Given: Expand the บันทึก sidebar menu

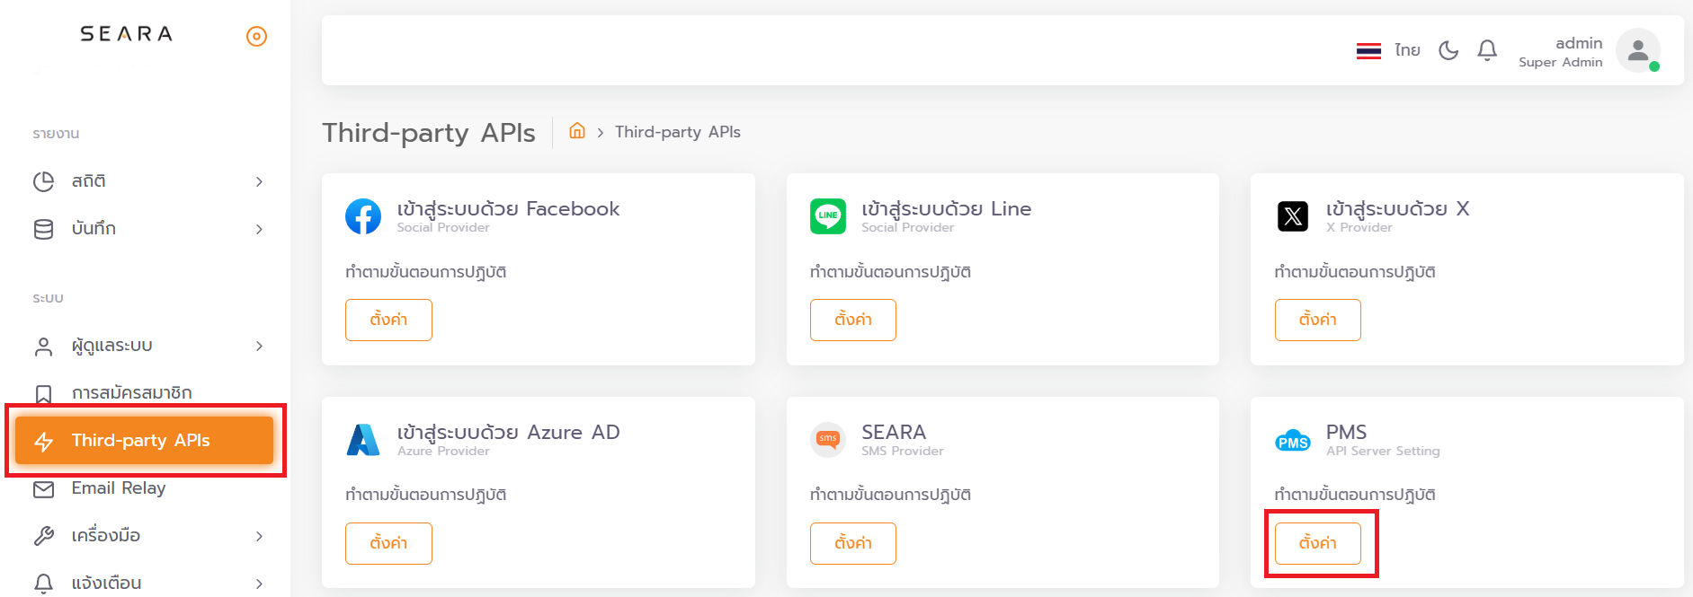Looking at the screenshot, I should tap(148, 229).
